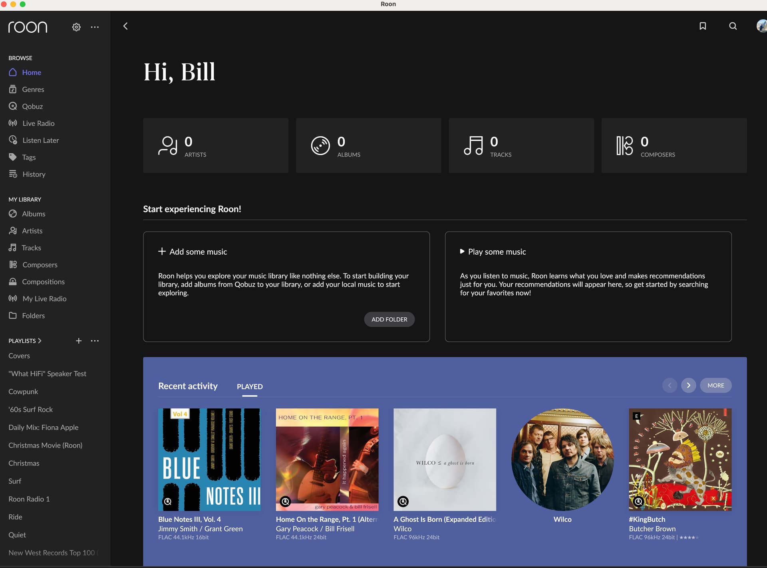
Task: Click the Tracks note icon in My Library
Action: click(x=13, y=248)
